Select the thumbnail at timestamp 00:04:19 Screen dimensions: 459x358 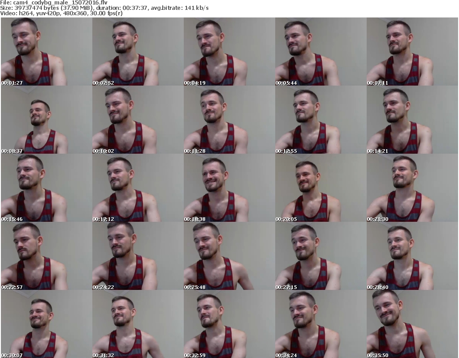point(229,52)
